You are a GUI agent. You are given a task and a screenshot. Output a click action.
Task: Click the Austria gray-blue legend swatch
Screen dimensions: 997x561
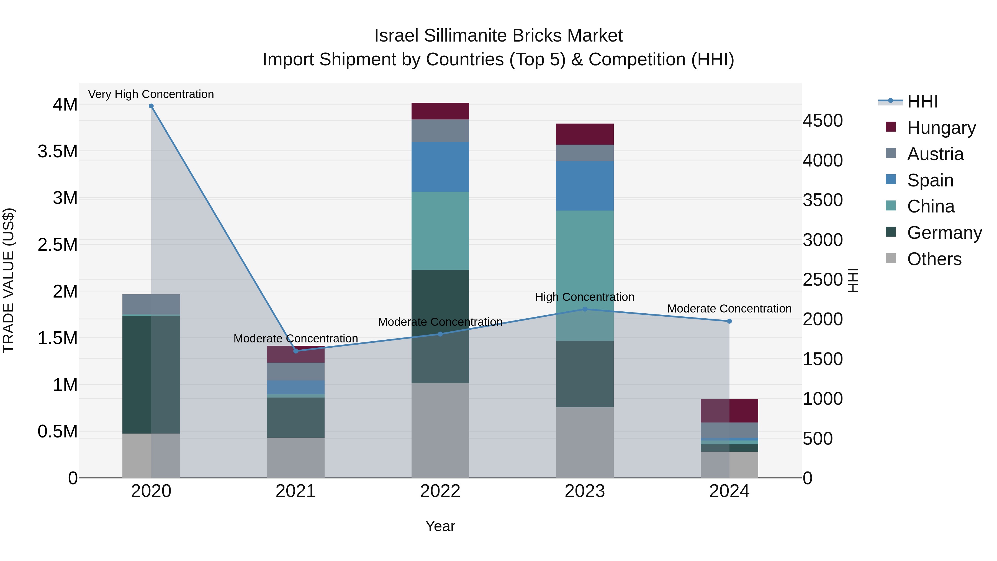point(891,153)
